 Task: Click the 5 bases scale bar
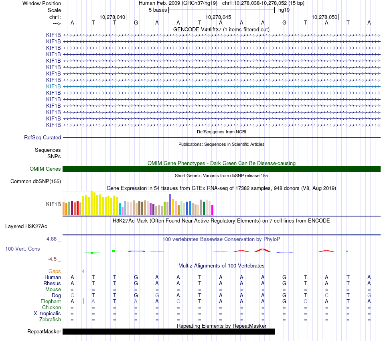tap(221, 10)
